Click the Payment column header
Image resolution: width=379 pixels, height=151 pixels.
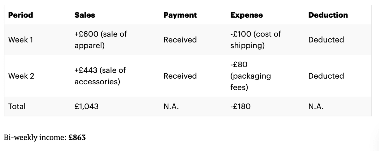point(180,15)
